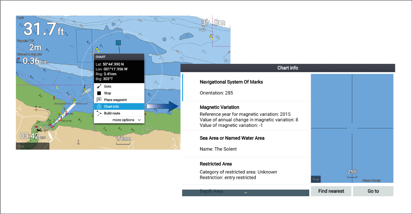Select the Navigational System Of Marks entry
This screenshot has width=412, height=214.
[246, 87]
